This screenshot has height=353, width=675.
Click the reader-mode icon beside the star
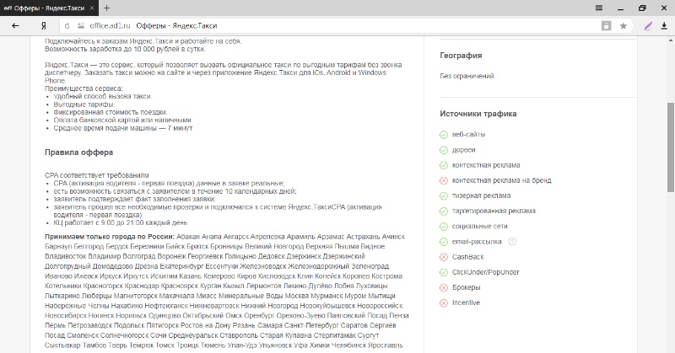[607, 26]
